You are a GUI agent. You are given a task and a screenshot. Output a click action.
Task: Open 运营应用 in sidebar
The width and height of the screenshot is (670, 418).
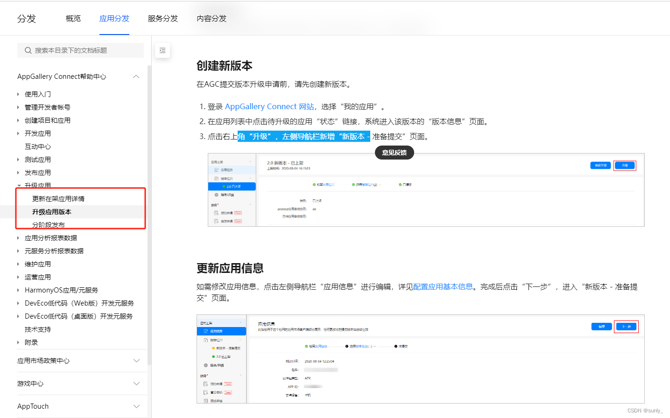coord(38,277)
